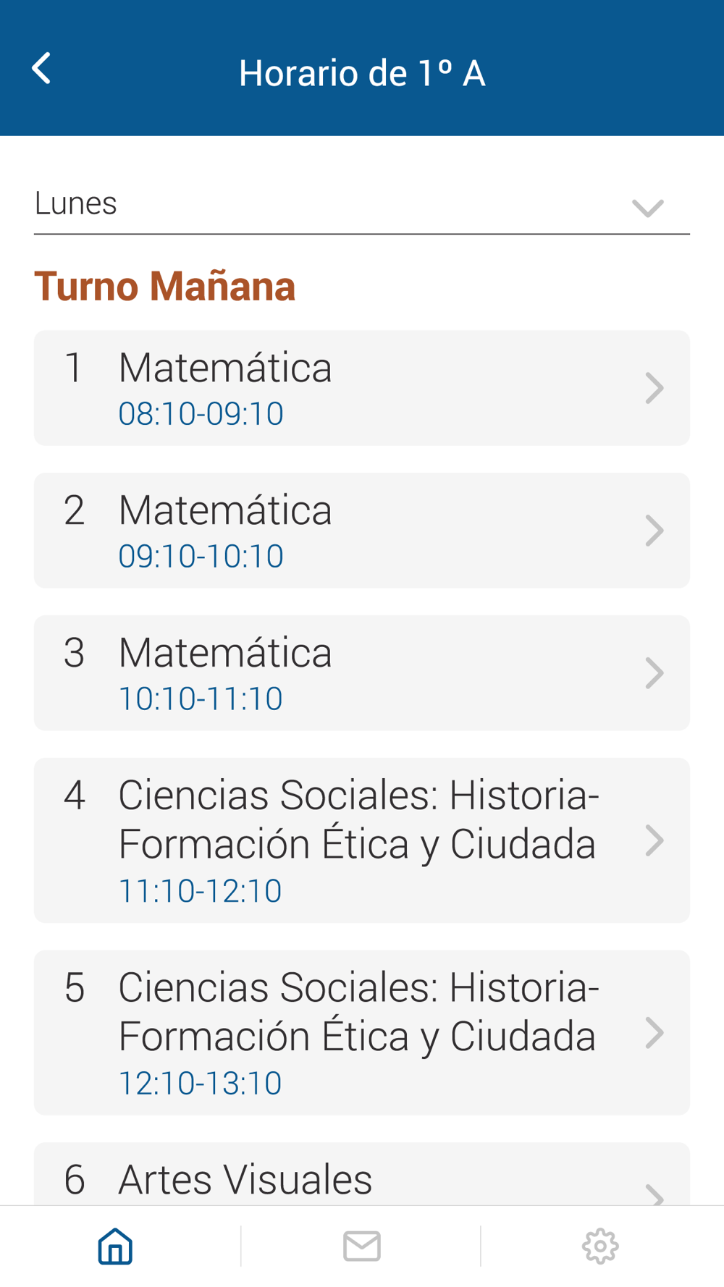This screenshot has height=1287, width=724.
Task: Open the chevron for period 1 Matemática
Action: point(654,388)
